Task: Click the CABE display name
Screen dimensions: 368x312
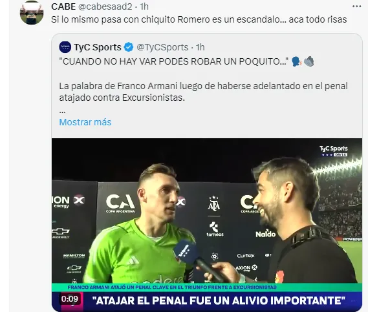Action: 63,6
